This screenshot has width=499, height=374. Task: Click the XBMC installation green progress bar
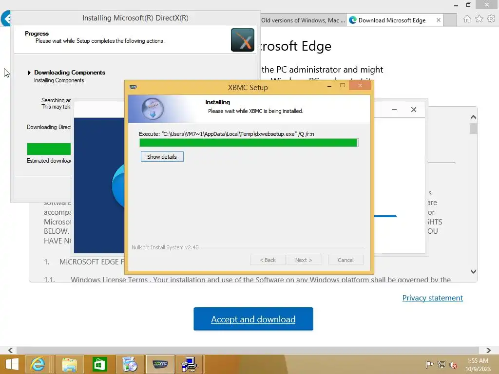coord(249,143)
